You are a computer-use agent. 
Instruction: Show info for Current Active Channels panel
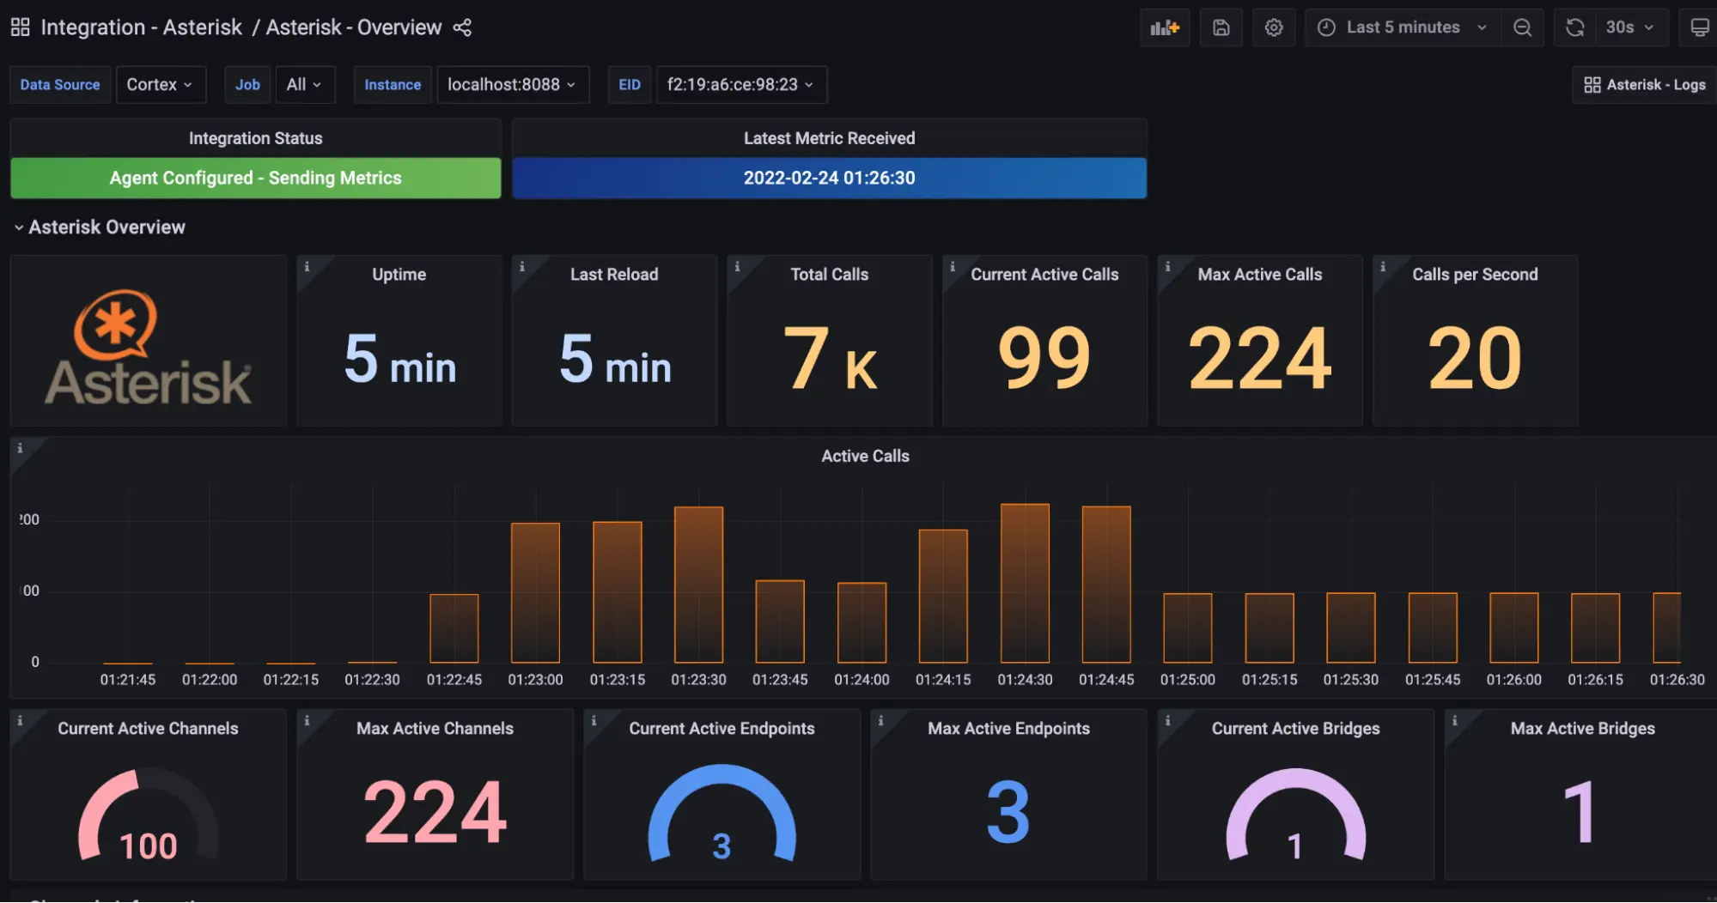pos(20,720)
